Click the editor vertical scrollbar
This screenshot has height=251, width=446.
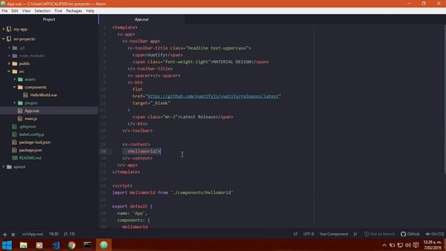(445, 100)
